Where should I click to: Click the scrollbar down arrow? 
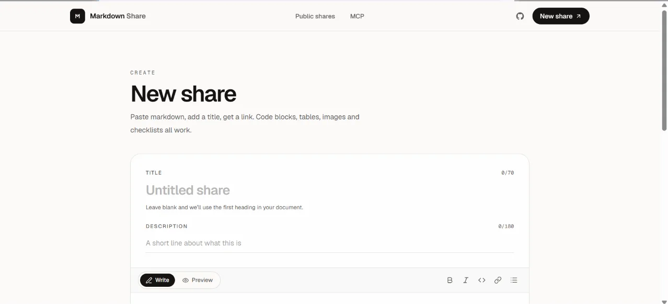664,301
